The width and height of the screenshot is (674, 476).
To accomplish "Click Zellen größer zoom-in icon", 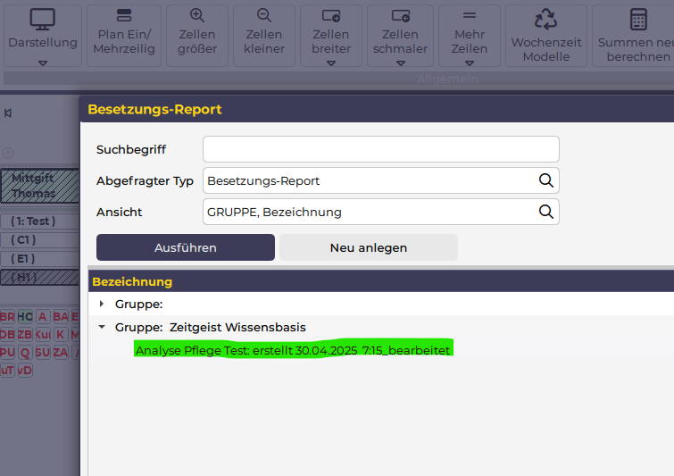I will click(x=197, y=16).
